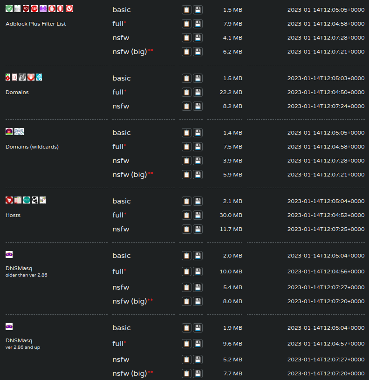This screenshot has width=369, height=380.
Task: Click the red ABP Adblock Plus icon
Action: pyautogui.click(x=34, y=9)
